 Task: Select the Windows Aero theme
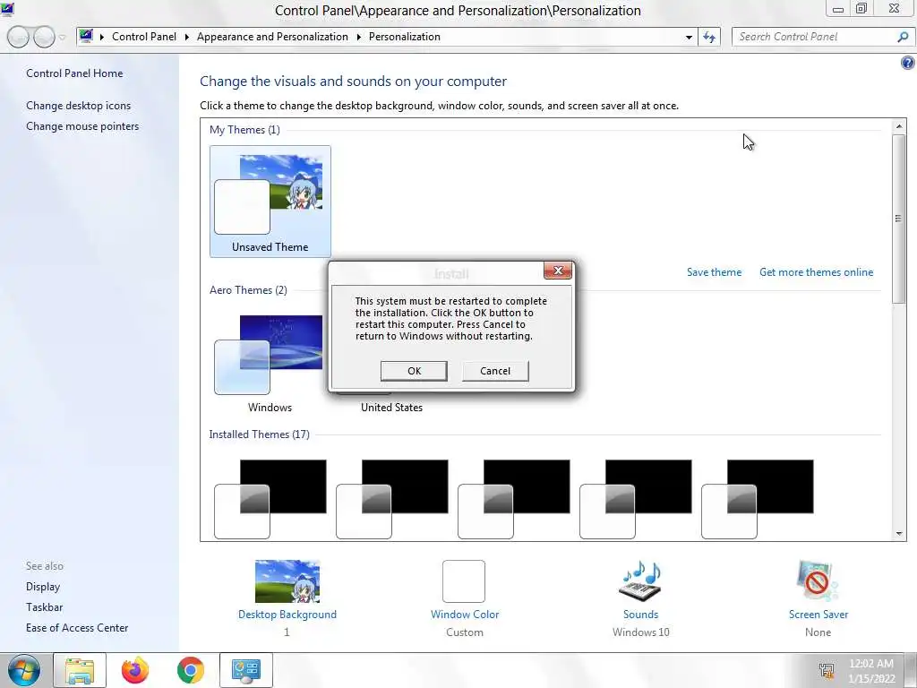(x=270, y=363)
